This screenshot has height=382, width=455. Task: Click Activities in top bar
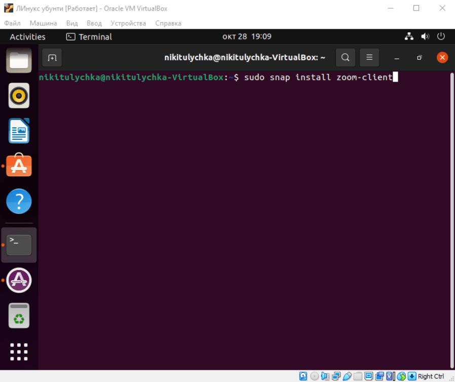[27, 36]
